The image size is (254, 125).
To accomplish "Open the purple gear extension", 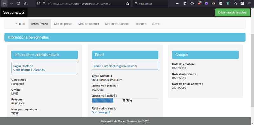I will click(x=206, y=3).
